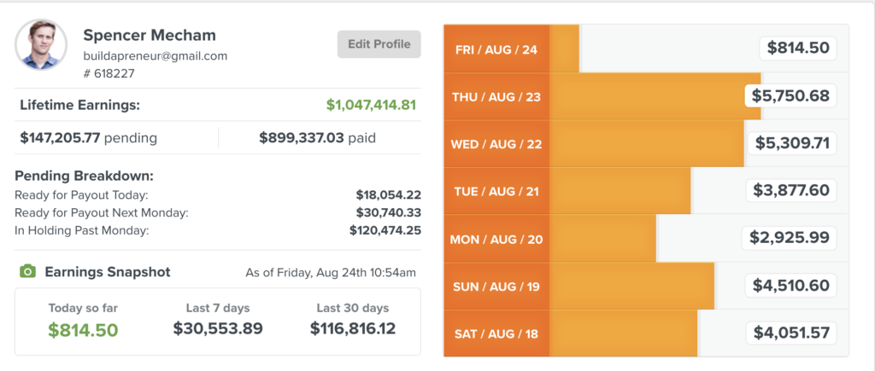Select the TUE / AUG / 21 row label
875x371 pixels.
(x=496, y=191)
